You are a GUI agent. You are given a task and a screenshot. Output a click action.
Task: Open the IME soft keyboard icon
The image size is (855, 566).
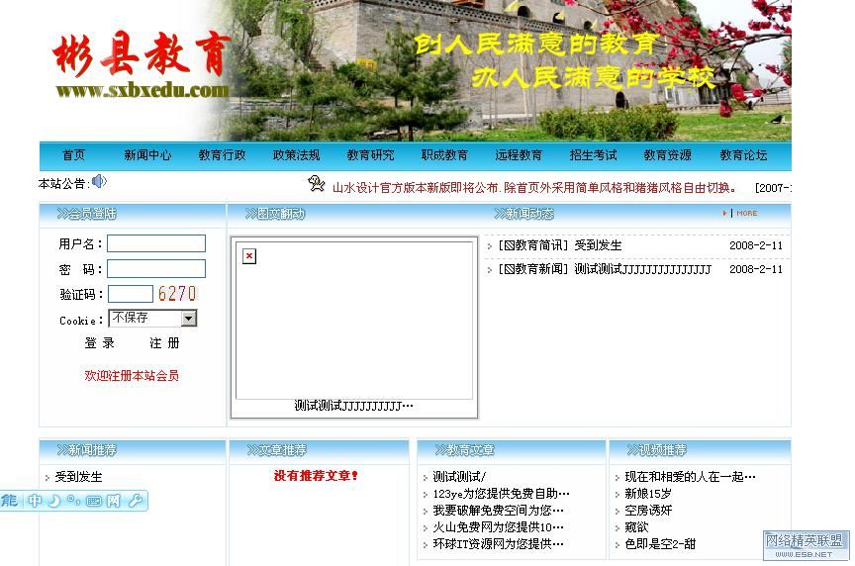click(94, 501)
